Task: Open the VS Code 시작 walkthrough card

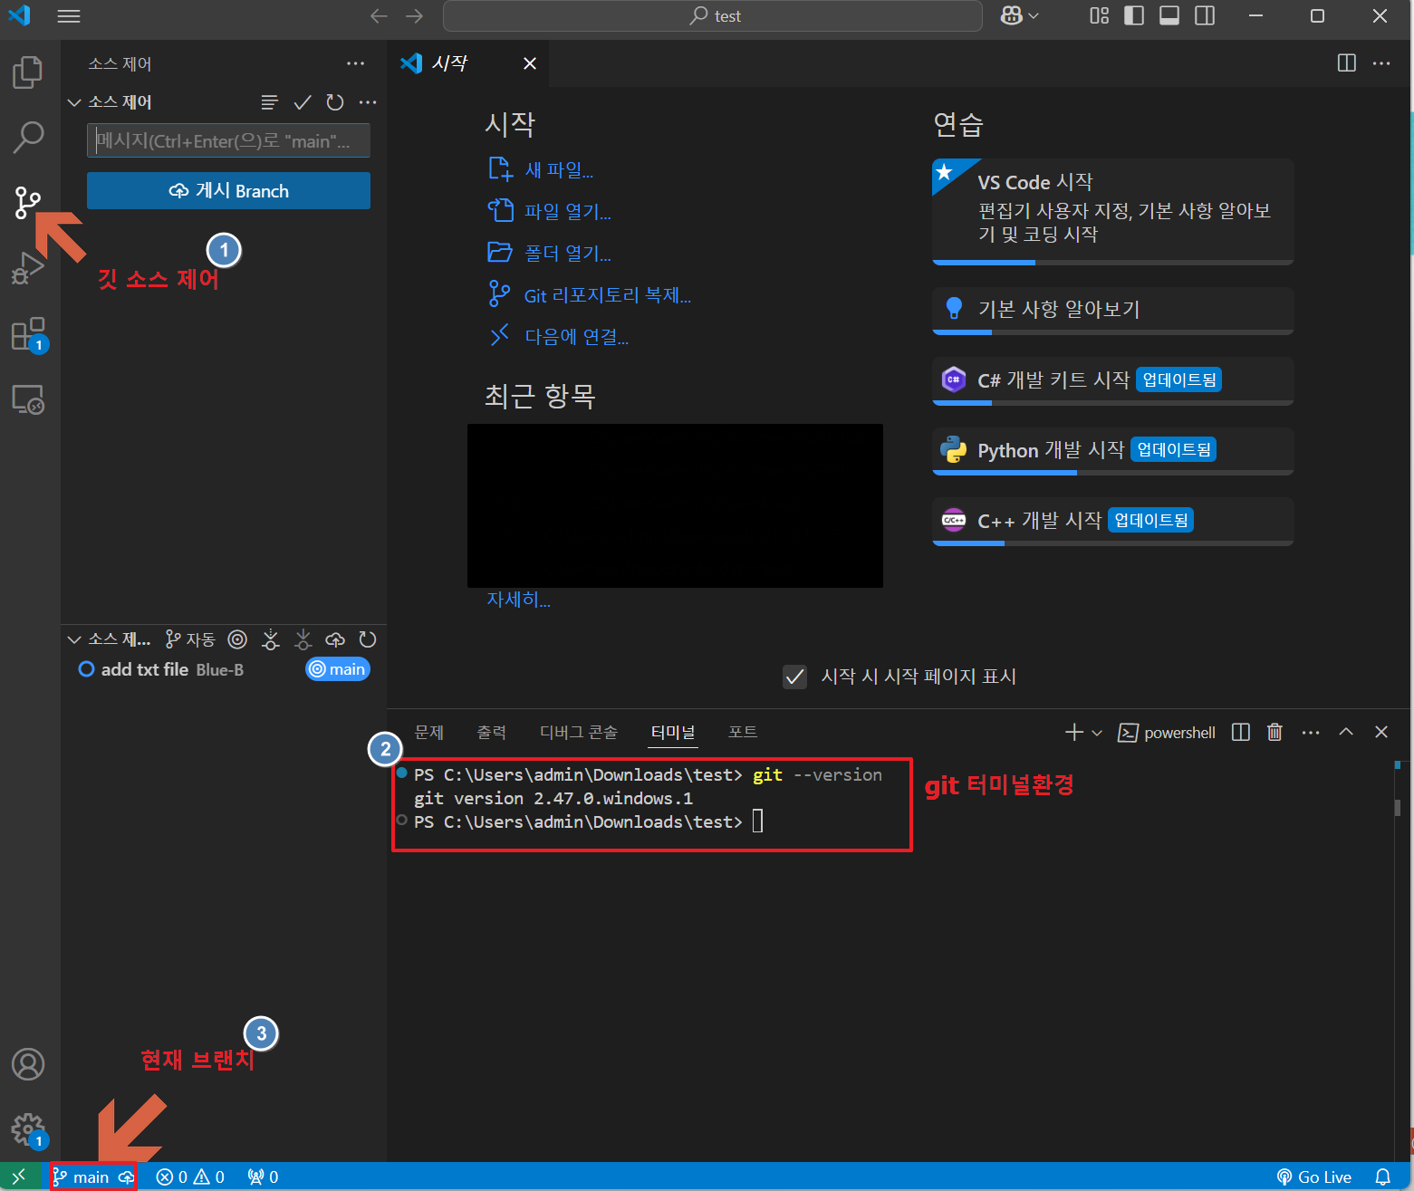Action: pos(1113,211)
